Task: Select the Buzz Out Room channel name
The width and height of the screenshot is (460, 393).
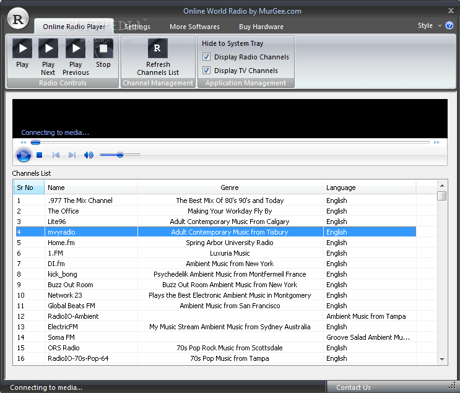Action: pyautogui.click(x=71, y=285)
